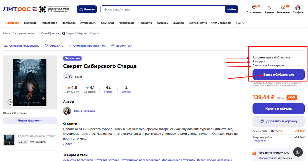Viewport: 308px width, 161px height.
Task: Follow the Книги breadcrumb link
Action: click(7, 33)
